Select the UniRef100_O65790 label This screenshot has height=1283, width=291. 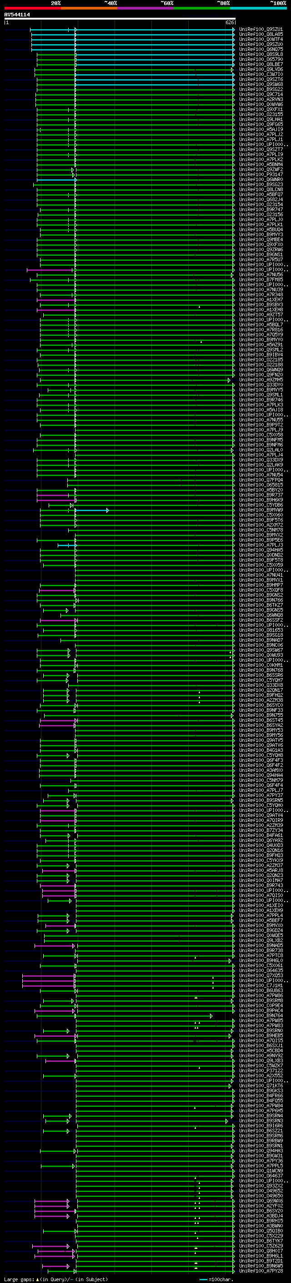click(x=261, y=59)
